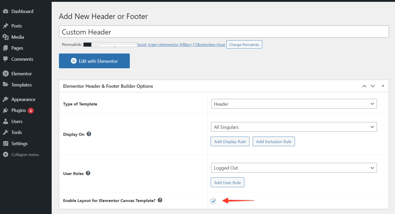Click the Posts pushpin icon

pyautogui.click(x=5, y=26)
